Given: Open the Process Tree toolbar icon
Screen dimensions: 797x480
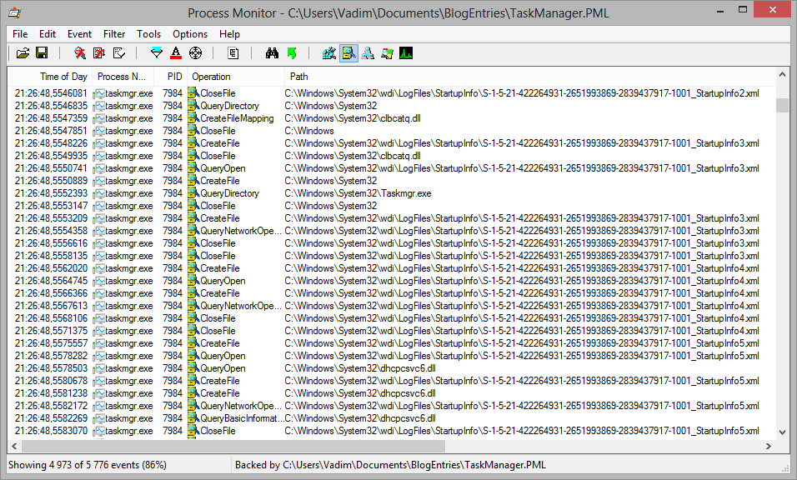Looking at the screenshot, I should click(233, 52).
